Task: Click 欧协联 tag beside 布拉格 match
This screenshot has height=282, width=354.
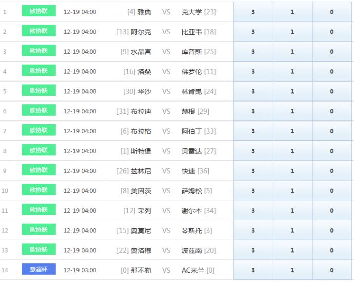Action: point(38,130)
